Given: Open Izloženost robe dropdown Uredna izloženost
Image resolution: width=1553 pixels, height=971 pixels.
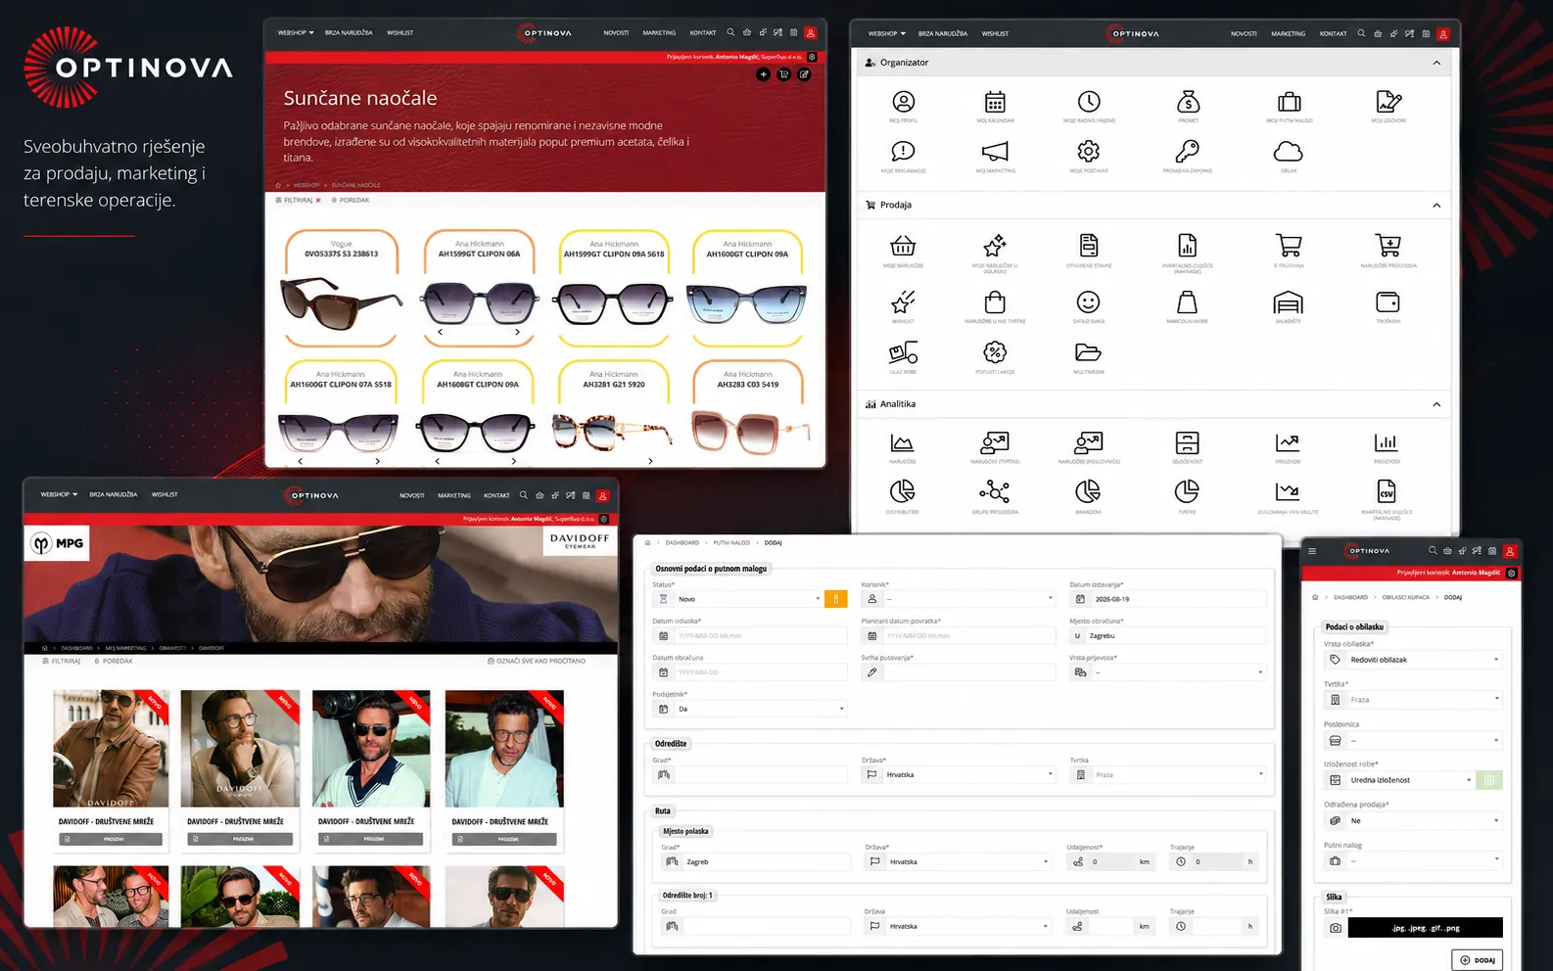Looking at the screenshot, I should [1400, 780].
